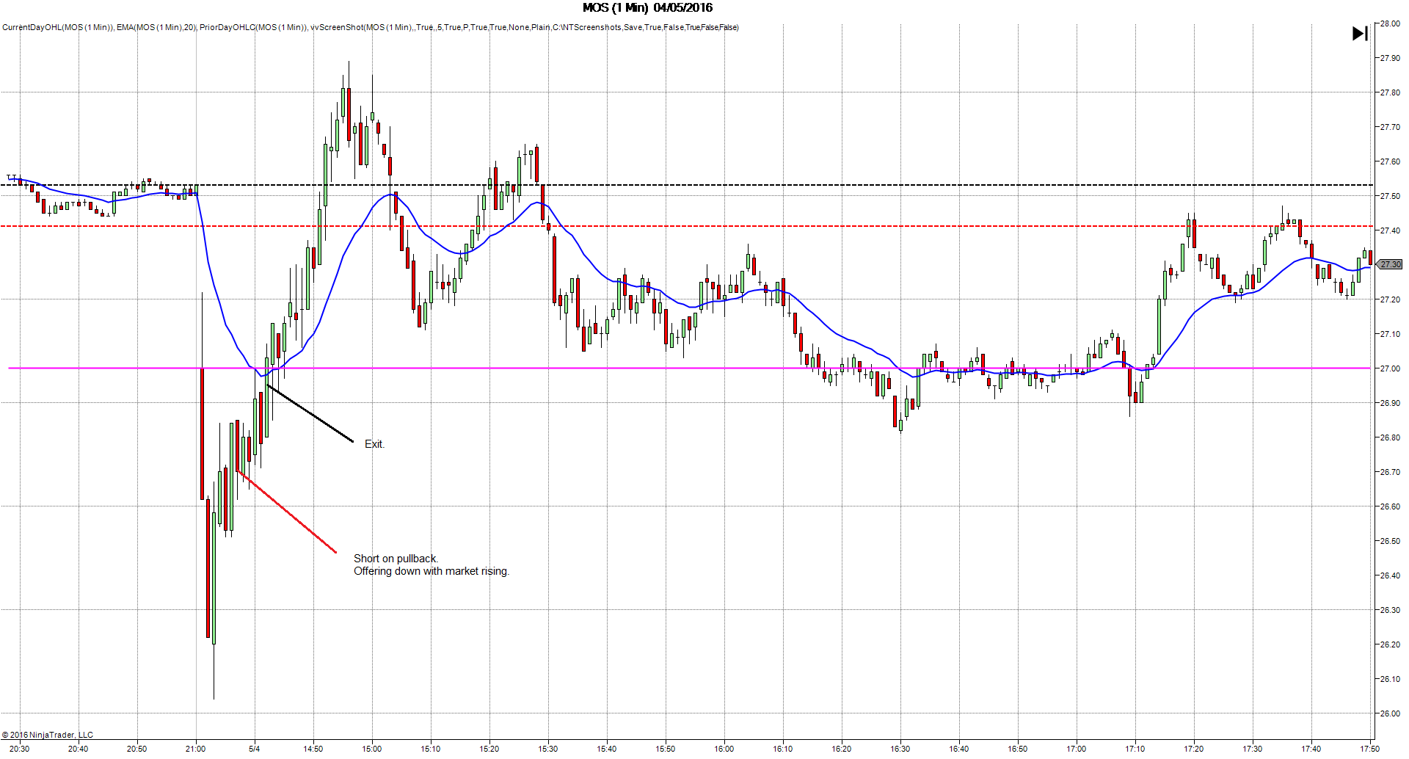The height and width of the screenshot is (759, 1409).
Task: Click the 26.10 price axis label
Action: coord(1390,679)
